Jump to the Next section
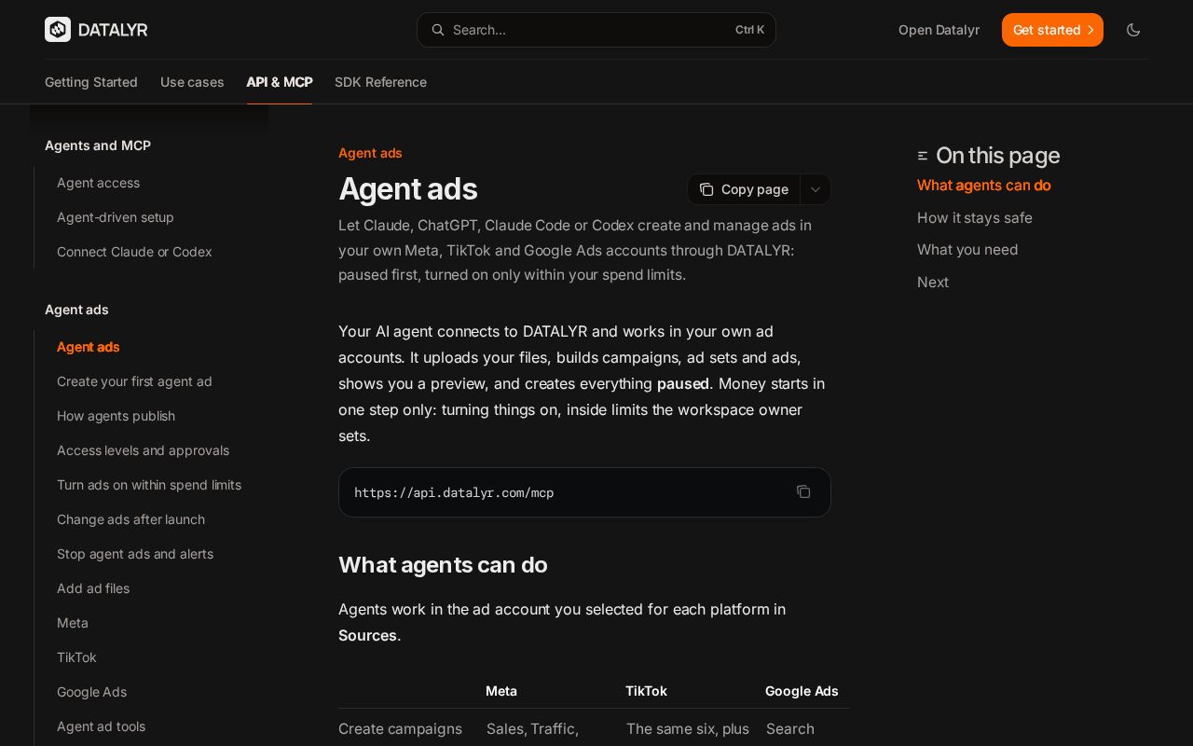The width and height of the screenshot is (1193, 746). click(933, 282)
